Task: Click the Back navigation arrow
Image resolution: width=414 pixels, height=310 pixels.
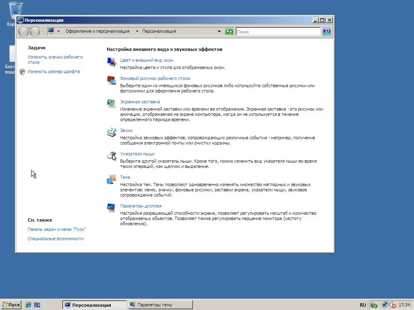Action: coord(23,32)
